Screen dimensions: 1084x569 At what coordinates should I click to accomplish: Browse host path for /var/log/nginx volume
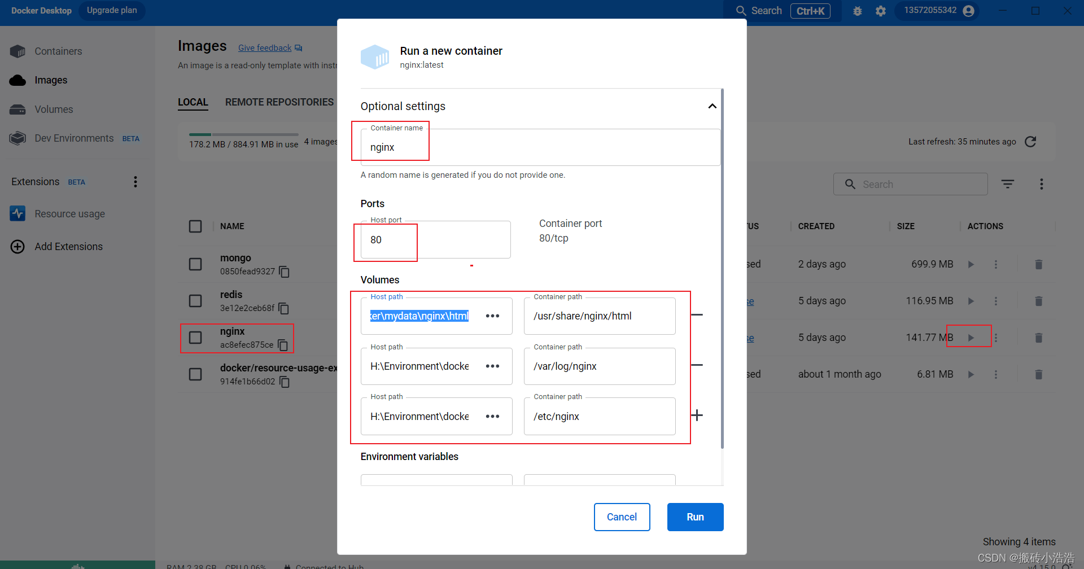point(492,366)
